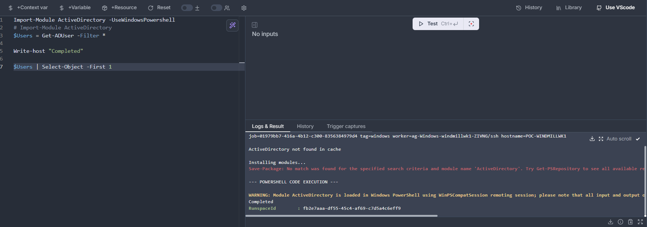The image size is (647, 227).
Task: Expand logs to fullscreen icon
Action: point(601,139)
